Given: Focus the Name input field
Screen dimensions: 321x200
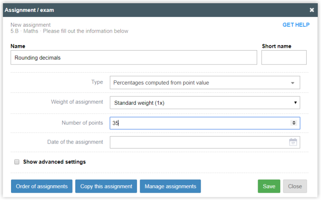Looking at the screenshot, I should (x=134, y=57).
